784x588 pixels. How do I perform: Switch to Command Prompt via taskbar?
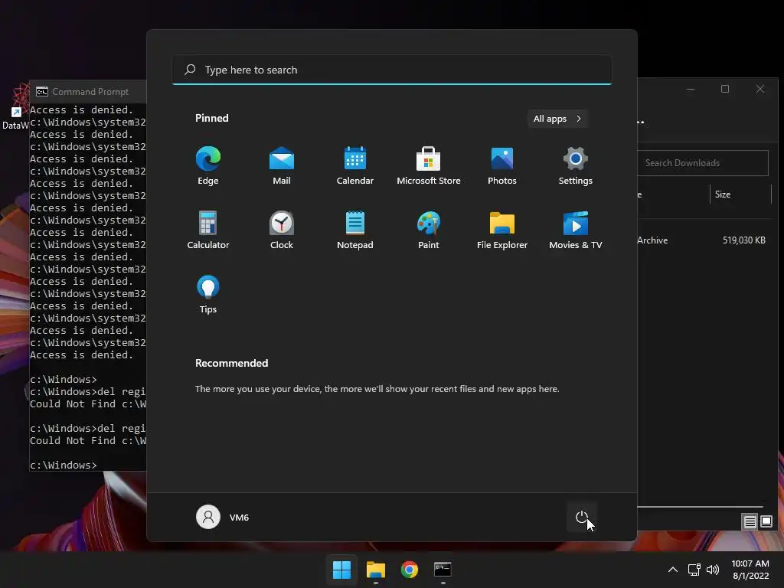[443, 569]
